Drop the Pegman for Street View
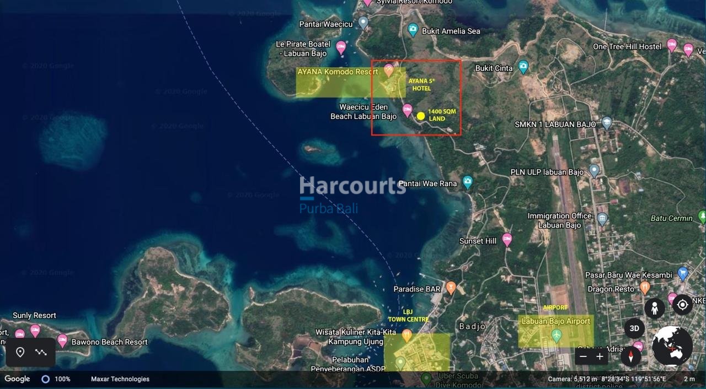The width and height of the screenshot is (706, 389). 654,308
